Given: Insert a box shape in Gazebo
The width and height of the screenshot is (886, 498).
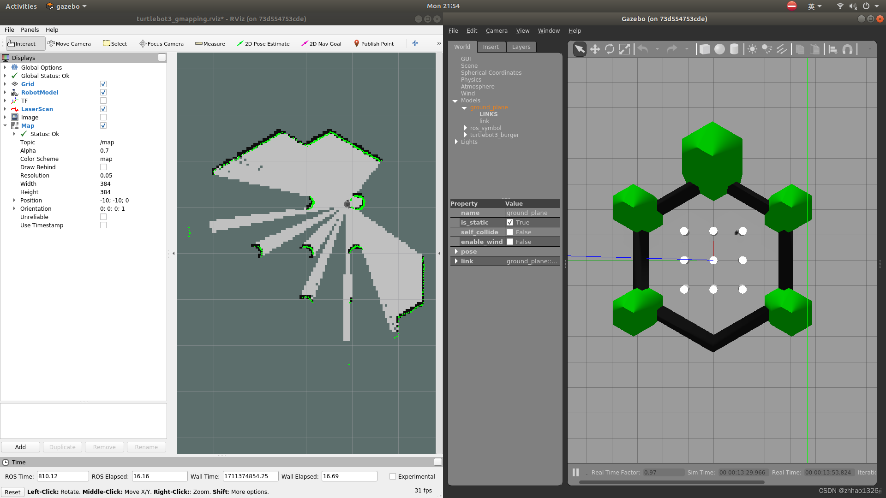Looking at the screenshot, I should click(705, 49).
